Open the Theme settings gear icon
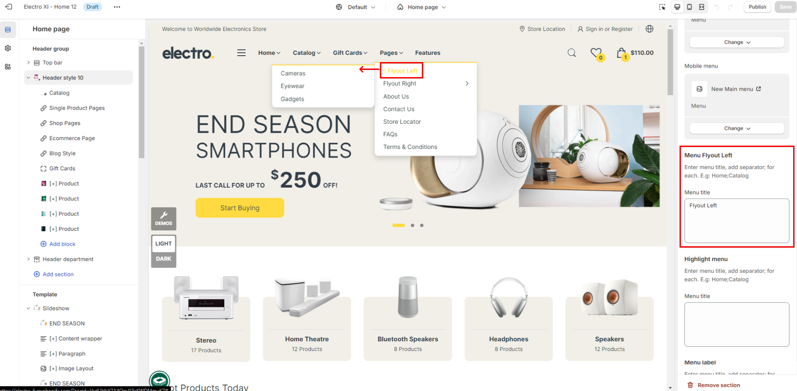797x391 pixels. [8, 48]
